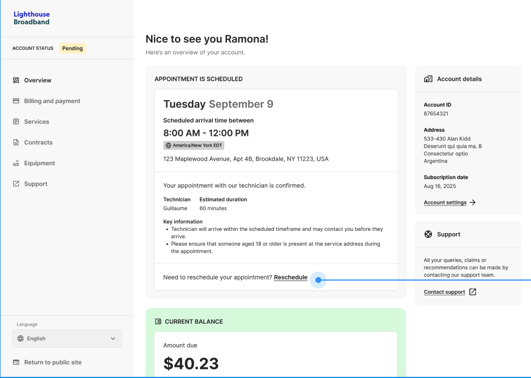The width and height of the screenshot is (531, 378).
Task: Click the $40.23 amount due
Action: coord(191,364)
